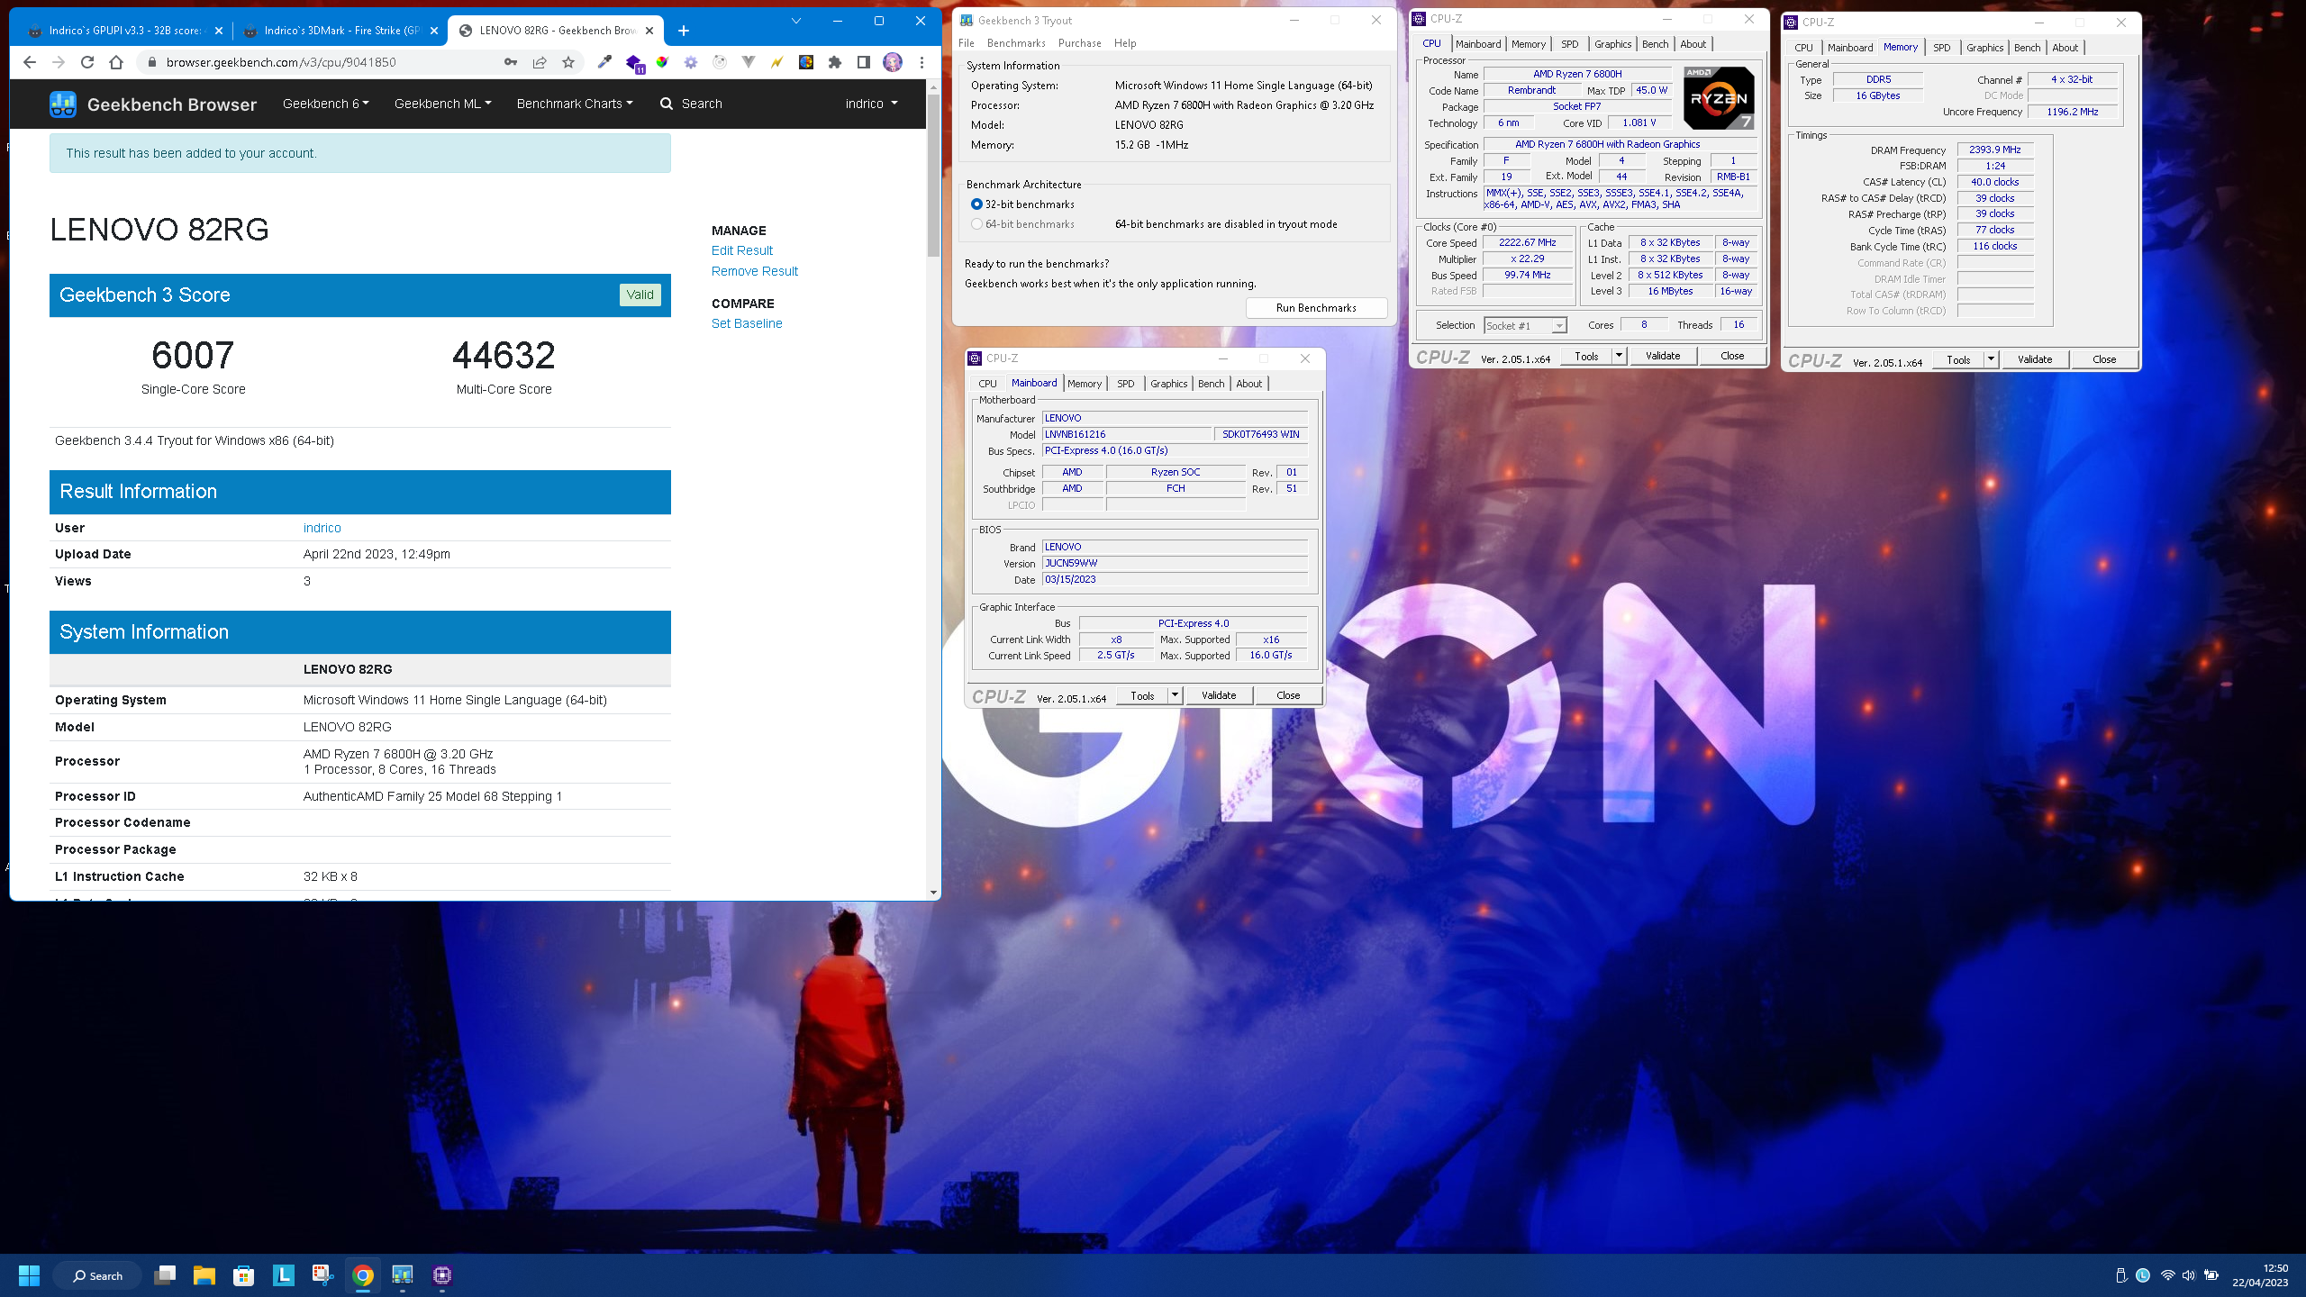2306x1297 pixels.
Task: Switch to SPD tab in Mainboard CPU-Z window
Action: pyautogui.click(x=1125, y=384)
